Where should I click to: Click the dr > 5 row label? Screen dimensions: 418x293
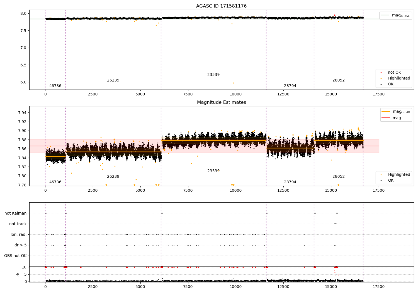pyautogui.click(x=21, y=245)
